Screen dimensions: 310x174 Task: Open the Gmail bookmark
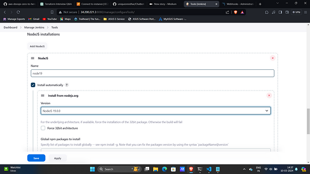34,19
